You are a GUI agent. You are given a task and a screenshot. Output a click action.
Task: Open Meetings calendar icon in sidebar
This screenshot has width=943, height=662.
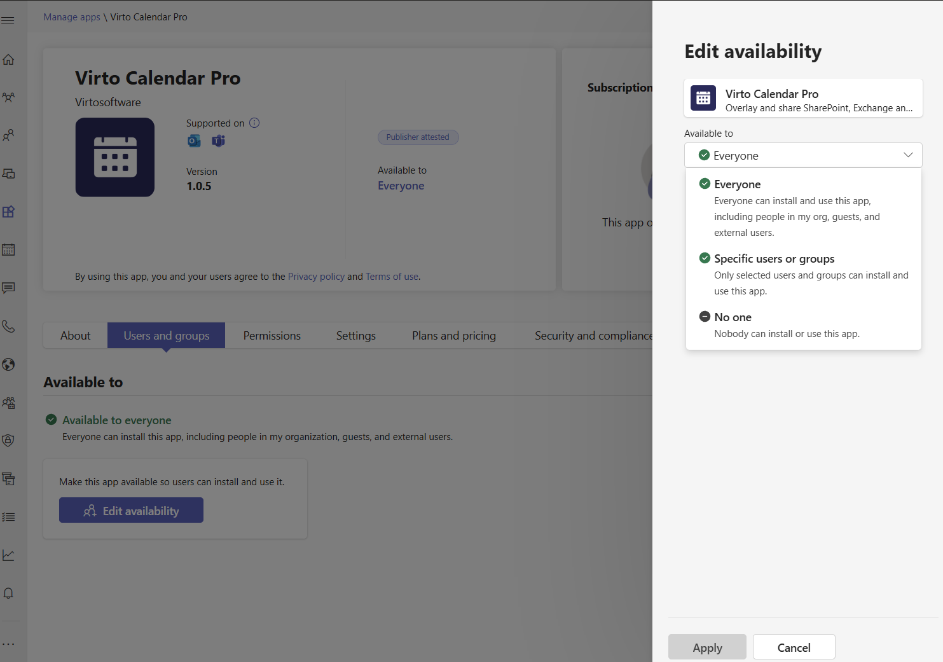tap(8, 250)
